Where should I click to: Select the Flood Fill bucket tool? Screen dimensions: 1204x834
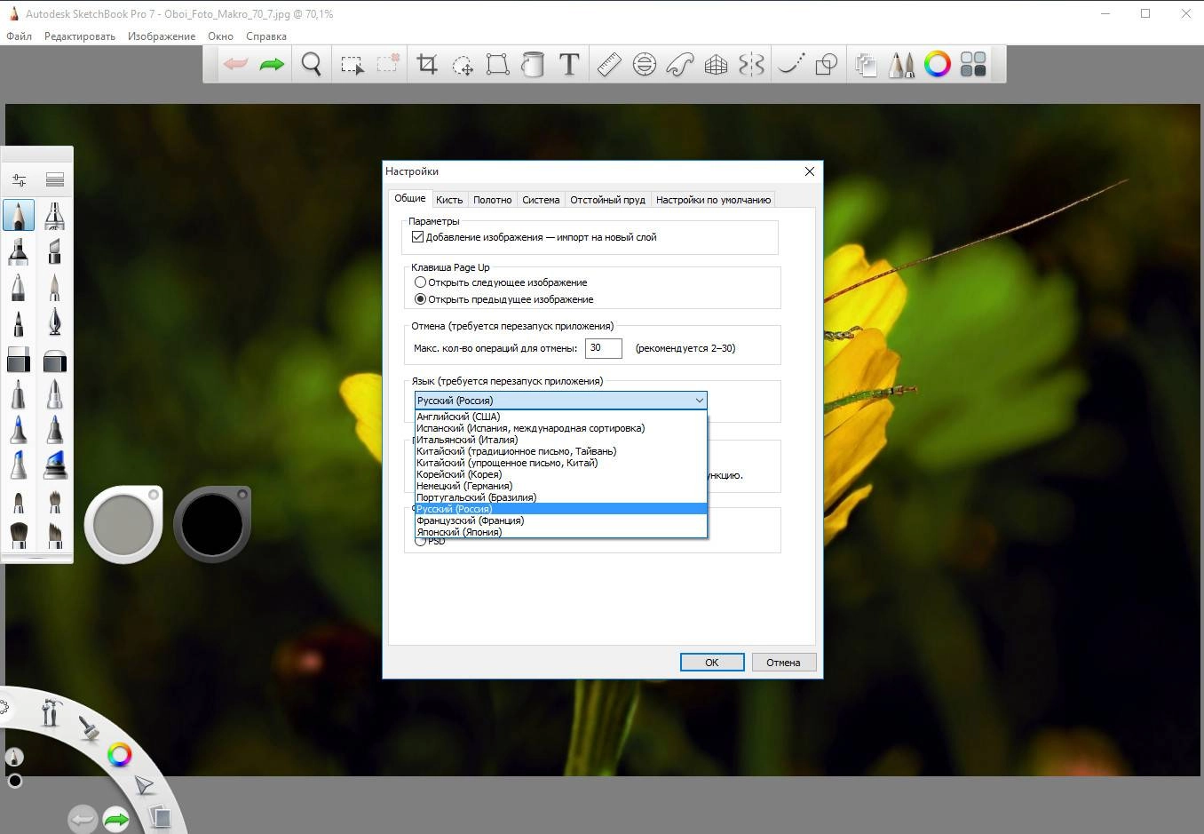click(x=533, y=64)
